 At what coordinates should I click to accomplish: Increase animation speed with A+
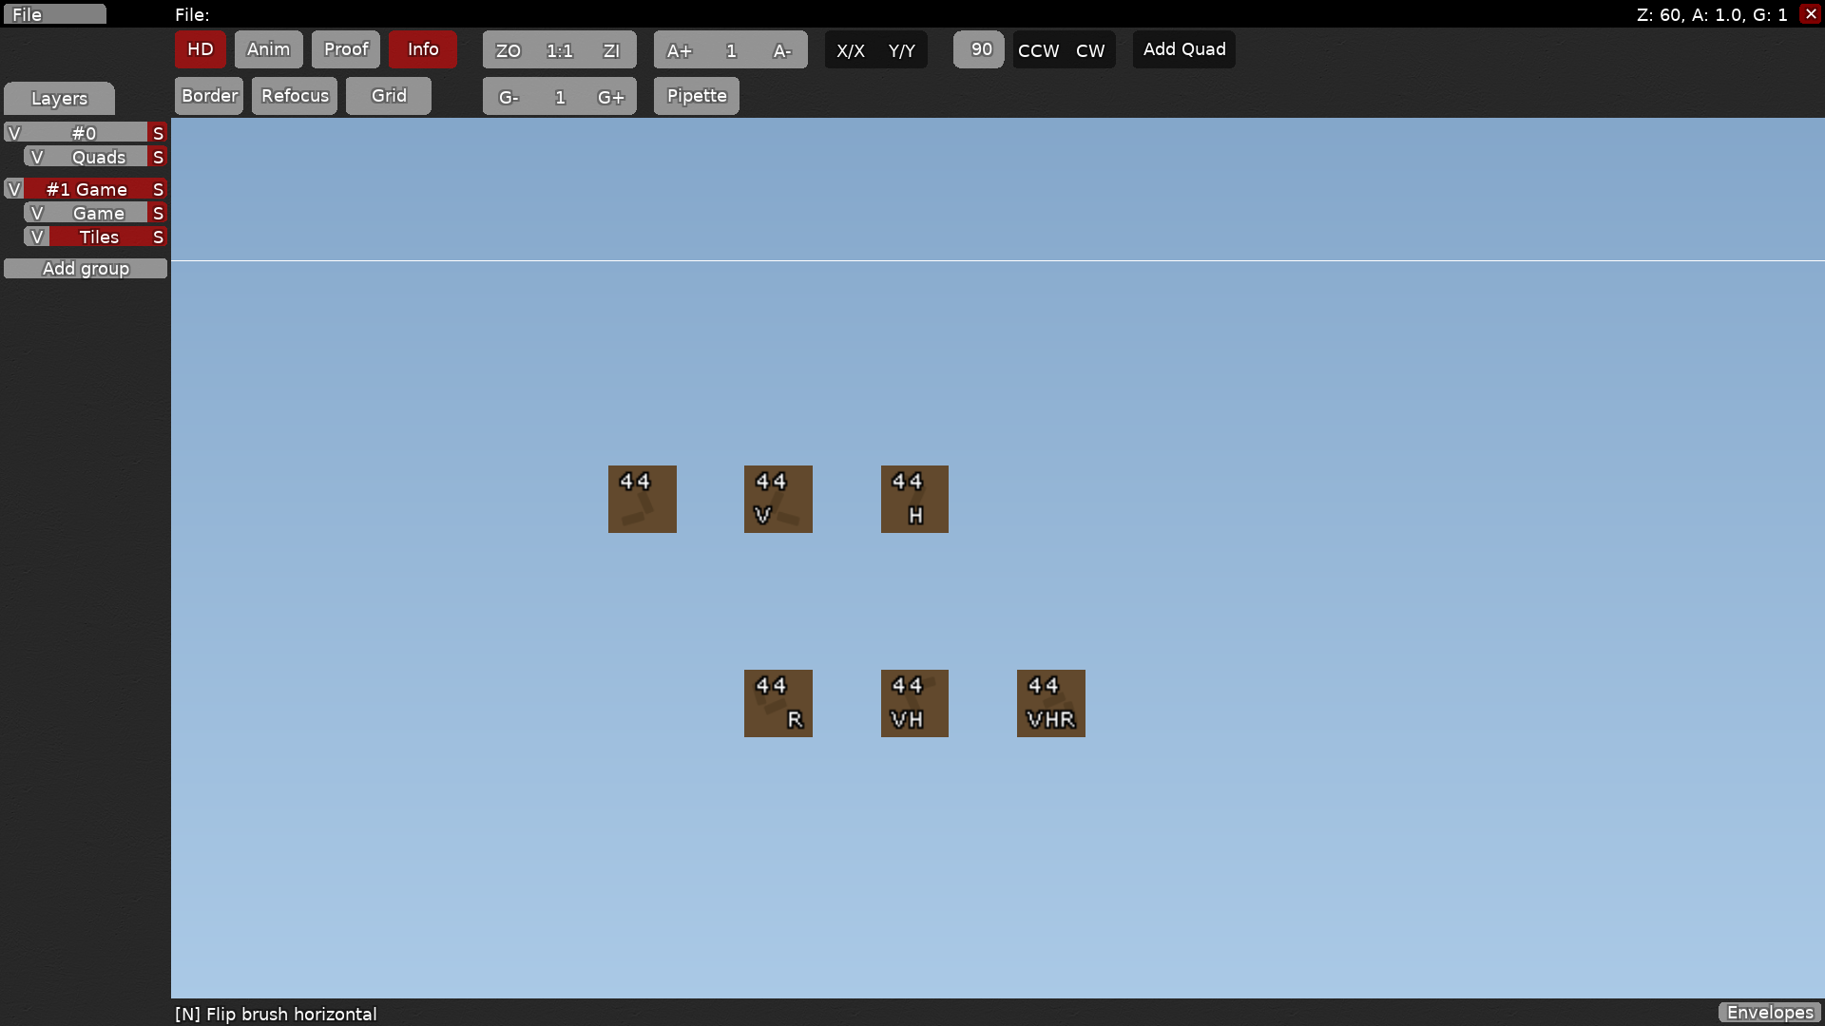click(680, 50)
